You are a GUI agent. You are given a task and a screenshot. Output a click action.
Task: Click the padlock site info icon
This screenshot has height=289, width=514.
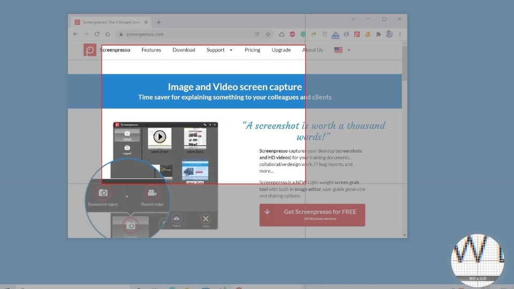tap(121, 34)
